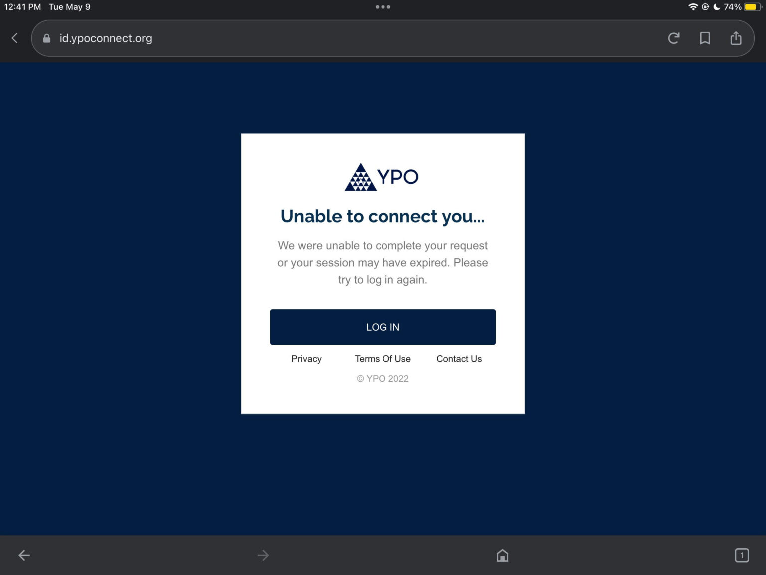Toggle the orientation lock indicator
Viewport: 766px width, 575px height.
coord(705,7)
